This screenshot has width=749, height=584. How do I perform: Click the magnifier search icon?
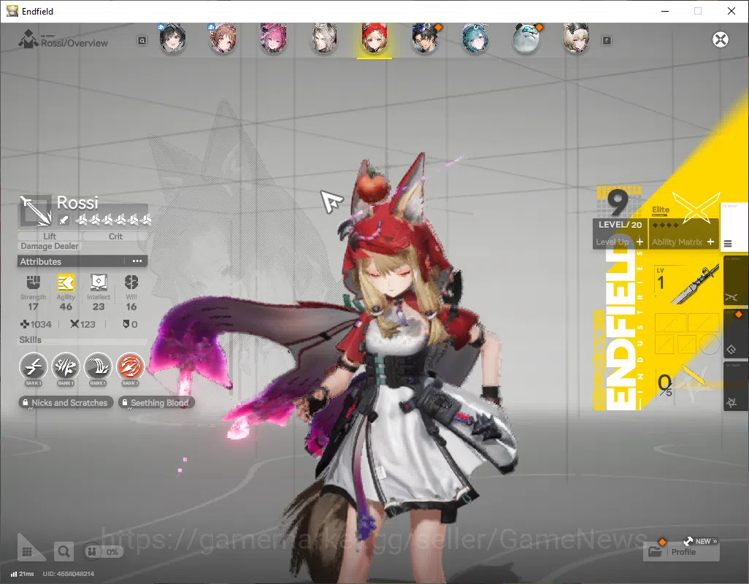pyautogui.click(x=64, y=552)
